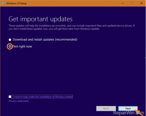Tick the help make installation better checkbox

(x=10, y=97)
